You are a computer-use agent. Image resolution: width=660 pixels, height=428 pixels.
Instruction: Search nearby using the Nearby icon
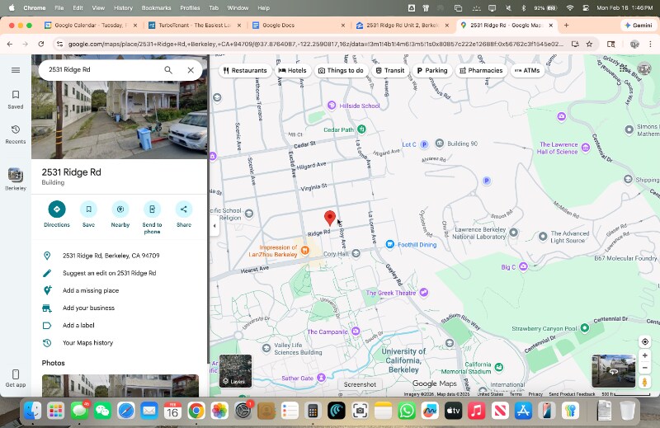click(120, 209)
